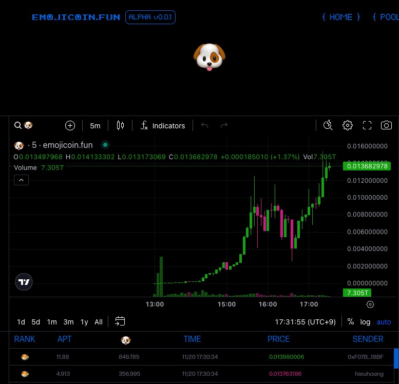Open the symbol search magnifier
The image size is (399, 384).
tap(18, 125)
